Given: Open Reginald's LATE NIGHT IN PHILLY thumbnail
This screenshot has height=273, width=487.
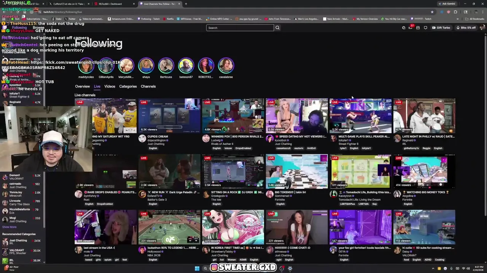Looking at the screenshot, I should coord(424,116).
